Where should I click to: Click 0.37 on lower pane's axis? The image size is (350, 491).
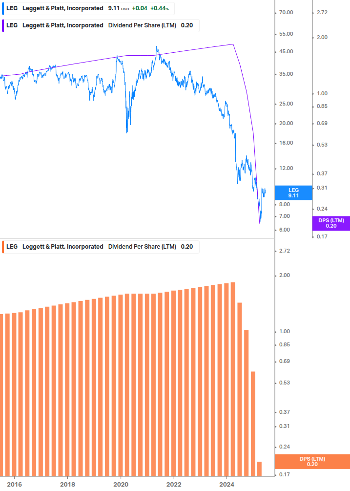click(284, 412)
